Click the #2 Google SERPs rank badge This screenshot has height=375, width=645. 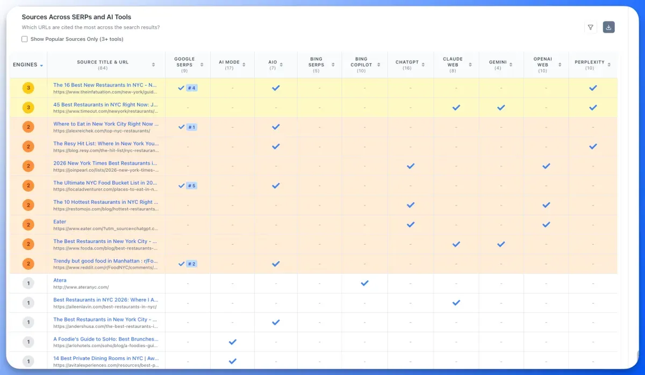(192, 264)
